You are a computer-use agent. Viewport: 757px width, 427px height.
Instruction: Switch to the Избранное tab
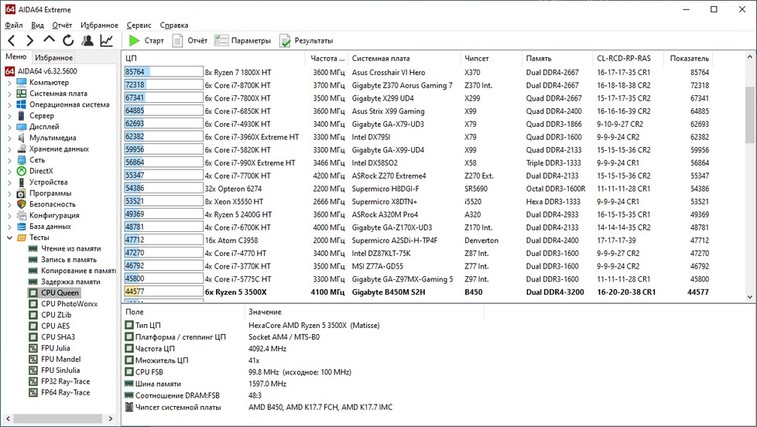[x=53, y=57]
